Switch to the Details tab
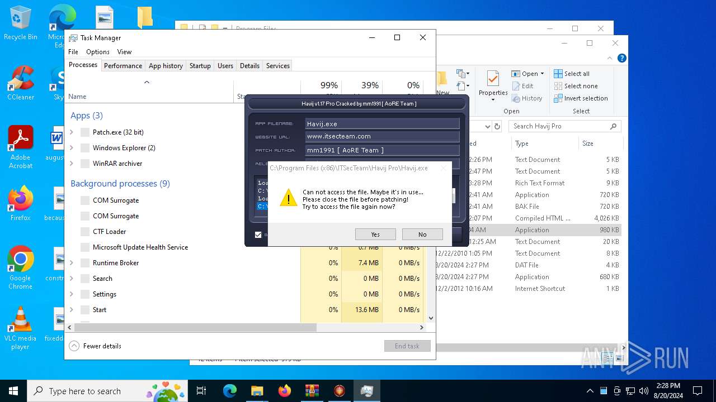716x402 pixels. 249,65
